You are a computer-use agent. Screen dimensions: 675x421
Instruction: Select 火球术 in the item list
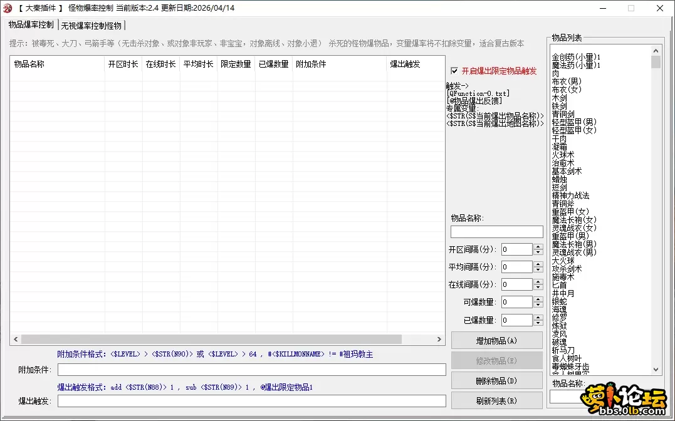563,155
